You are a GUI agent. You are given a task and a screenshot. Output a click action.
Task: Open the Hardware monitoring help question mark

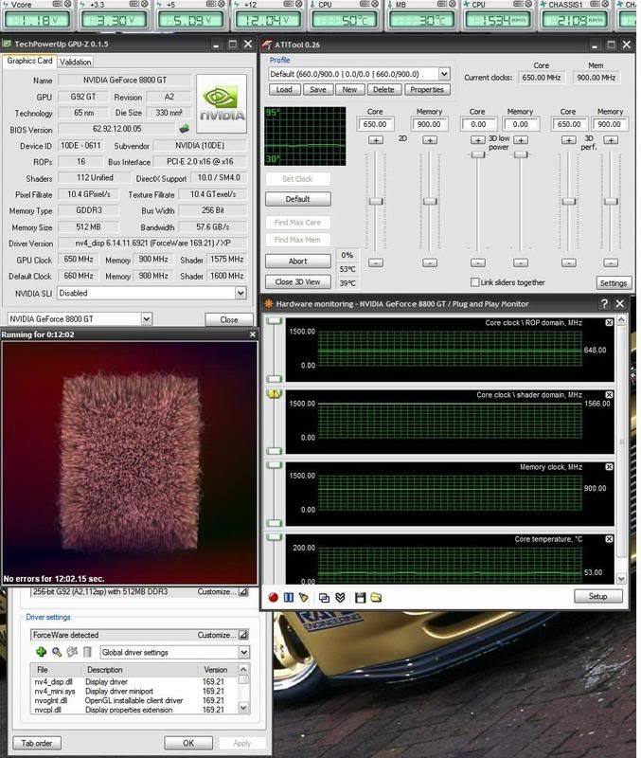click(604, 303)
